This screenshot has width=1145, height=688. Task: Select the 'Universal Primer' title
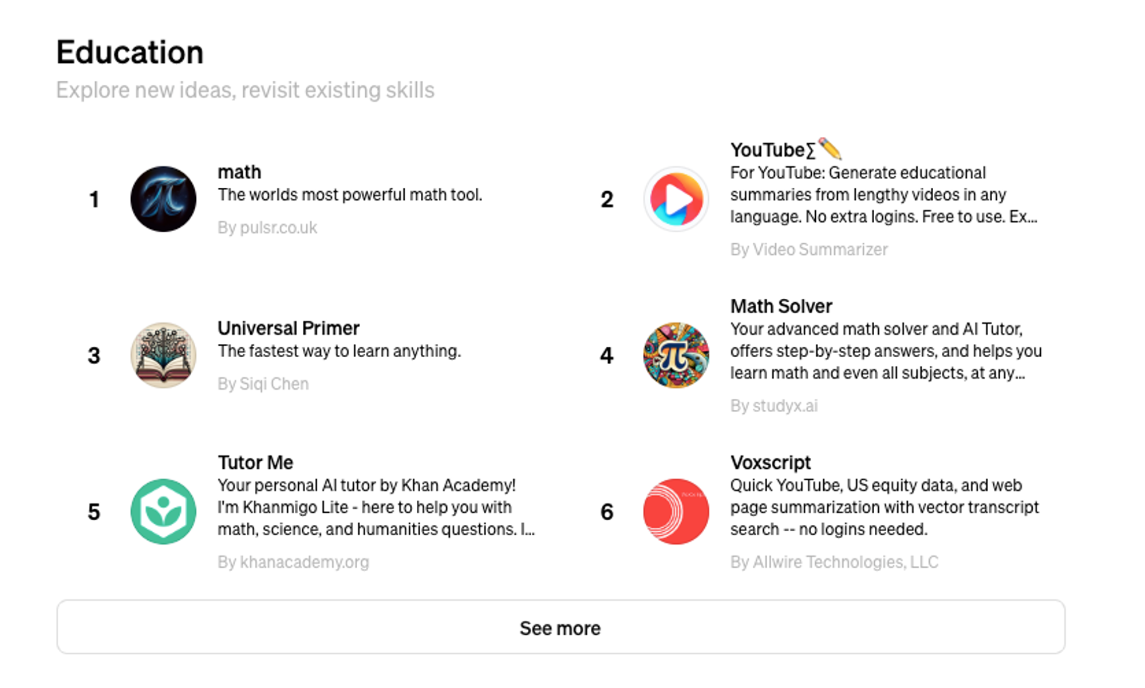click(289, 328)
